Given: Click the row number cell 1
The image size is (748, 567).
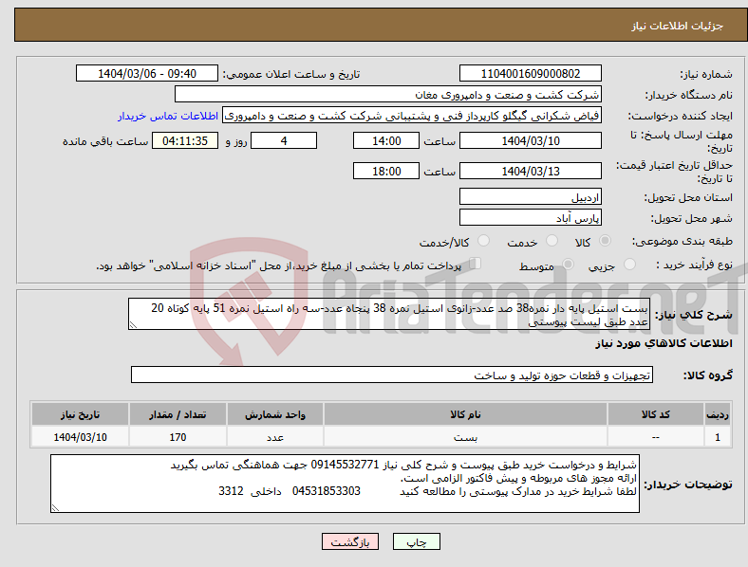Looking at the screenshot, I should [x=718, y=437].
